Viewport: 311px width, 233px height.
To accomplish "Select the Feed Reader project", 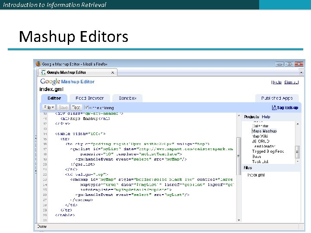I will coord(264,146).
